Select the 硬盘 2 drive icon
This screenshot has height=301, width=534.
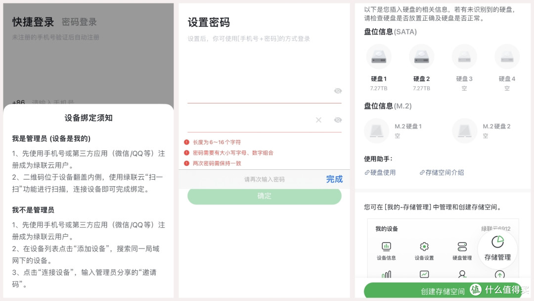pos(421,57)
